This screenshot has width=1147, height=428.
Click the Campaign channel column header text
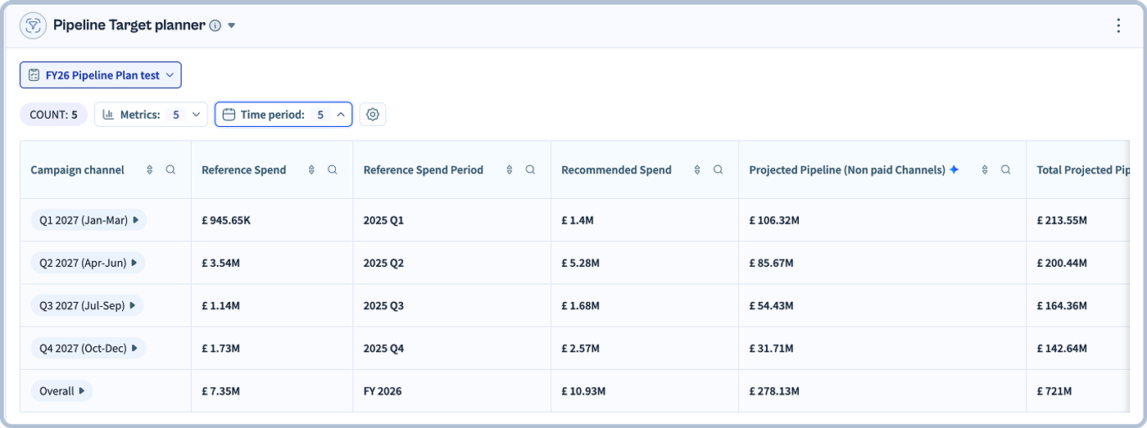[78, 170]
